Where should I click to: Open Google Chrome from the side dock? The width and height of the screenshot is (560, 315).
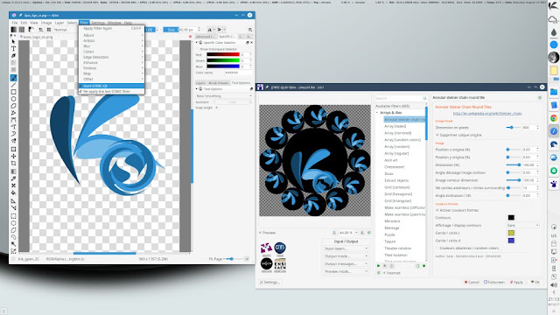pos(554,118)
